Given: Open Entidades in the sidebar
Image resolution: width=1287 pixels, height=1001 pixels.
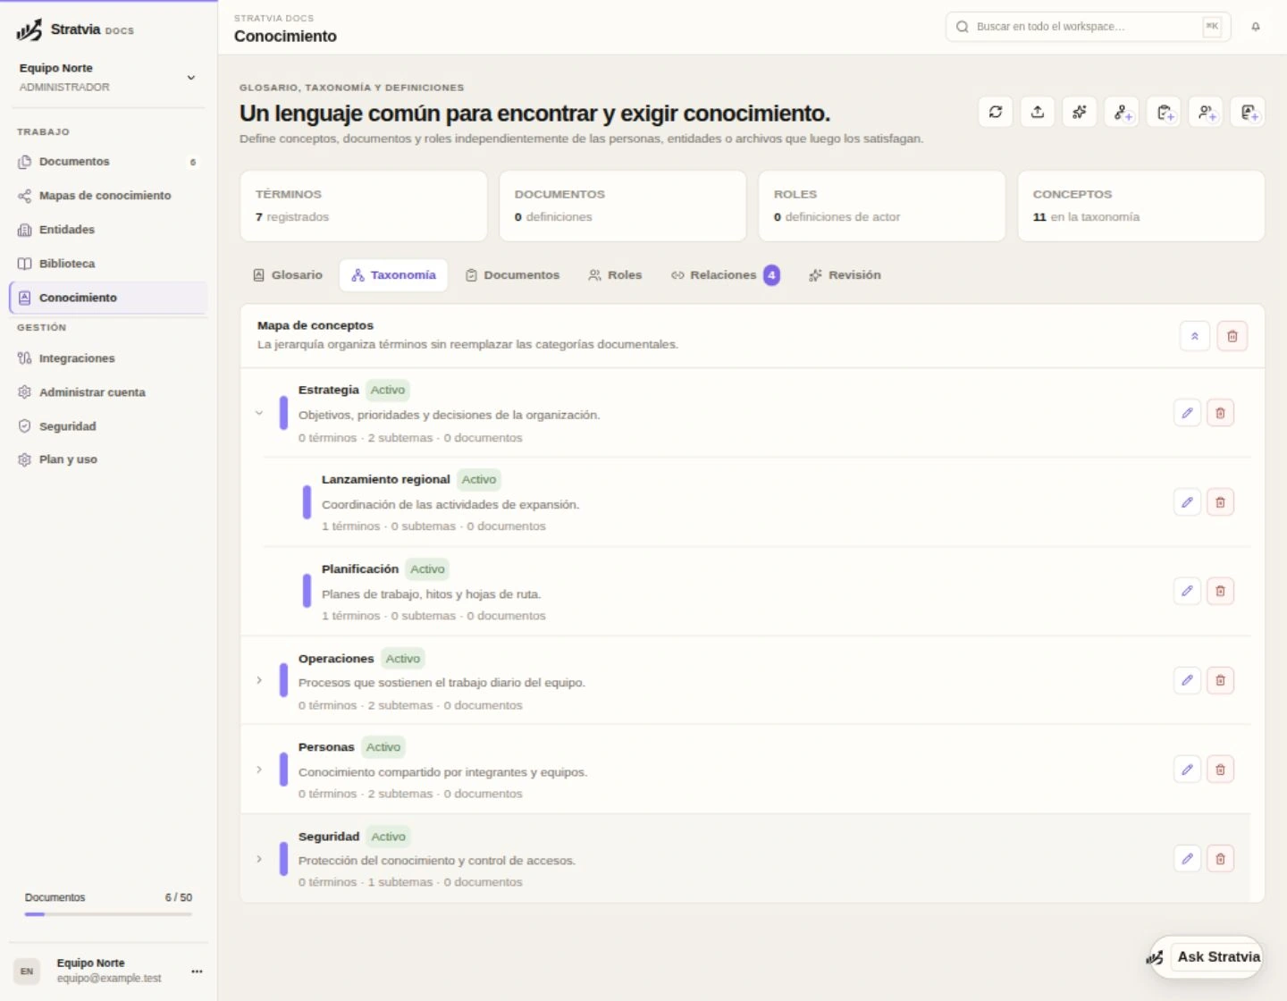Looking at the screenshot, I should click(x=108, y=230).
